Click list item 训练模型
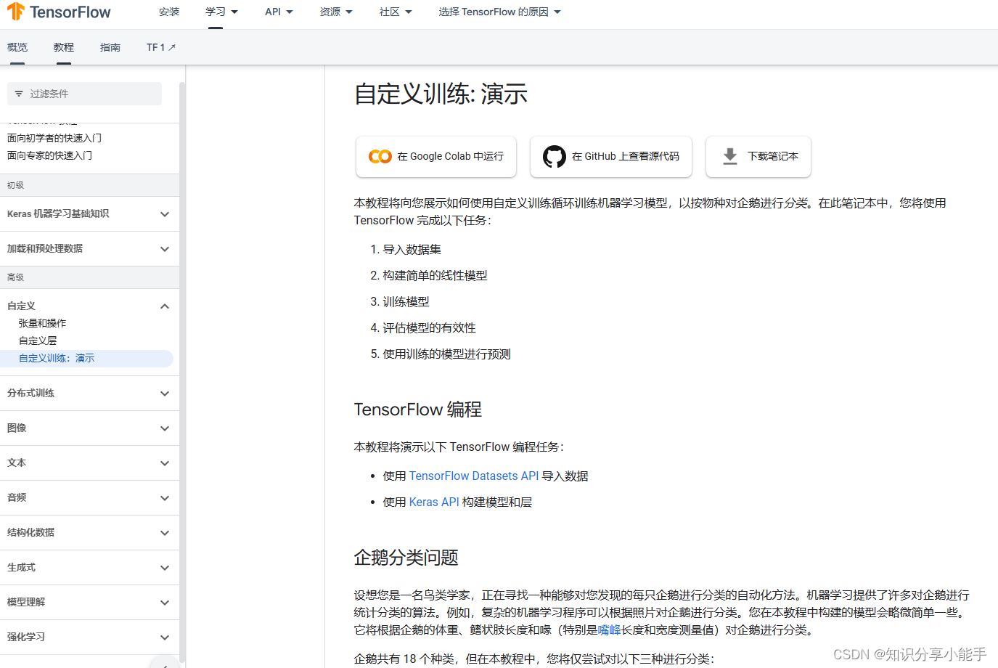 406,302
